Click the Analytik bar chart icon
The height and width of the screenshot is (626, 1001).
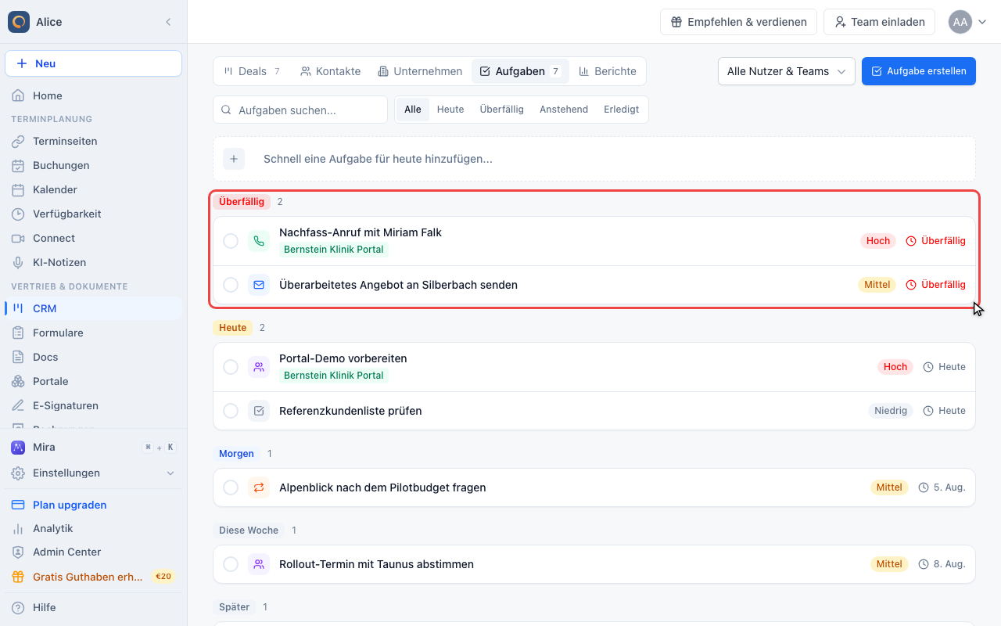(18, 529)
